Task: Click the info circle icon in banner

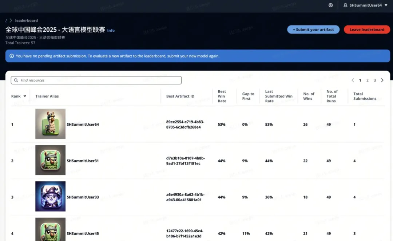Action: (12, 56)
